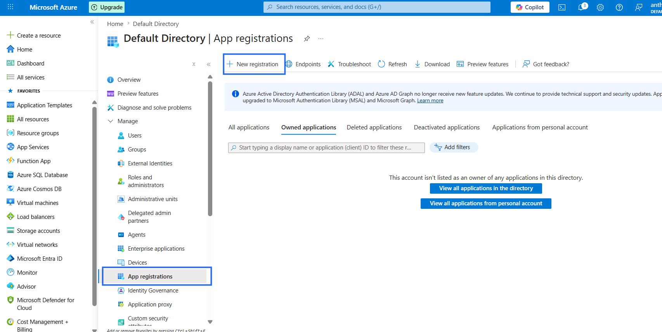Open the notifications bell
Viewport: 662px width, 332px height.
coord(582,7)
